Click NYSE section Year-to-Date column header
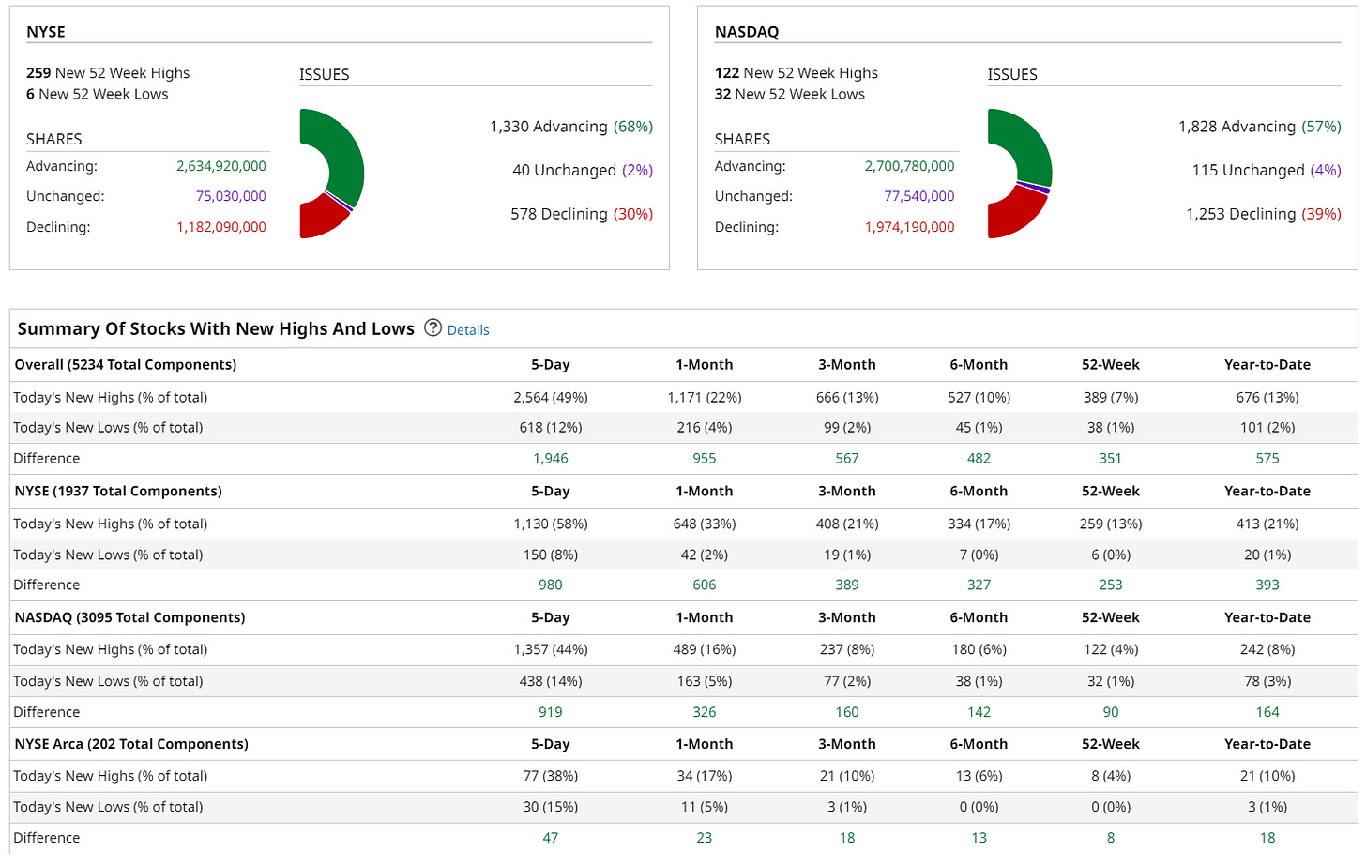The height and width of the screenshot is (866, 1366). (1267, 491)
